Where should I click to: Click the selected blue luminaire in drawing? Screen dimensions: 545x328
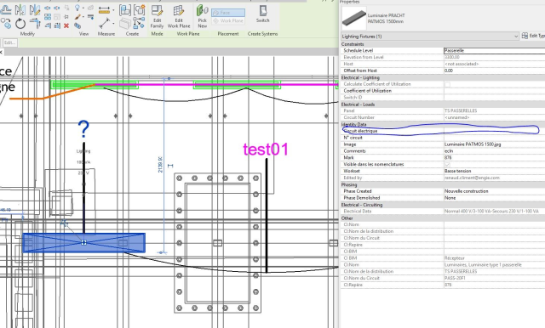pyautogui.click(x=83, y=243)
